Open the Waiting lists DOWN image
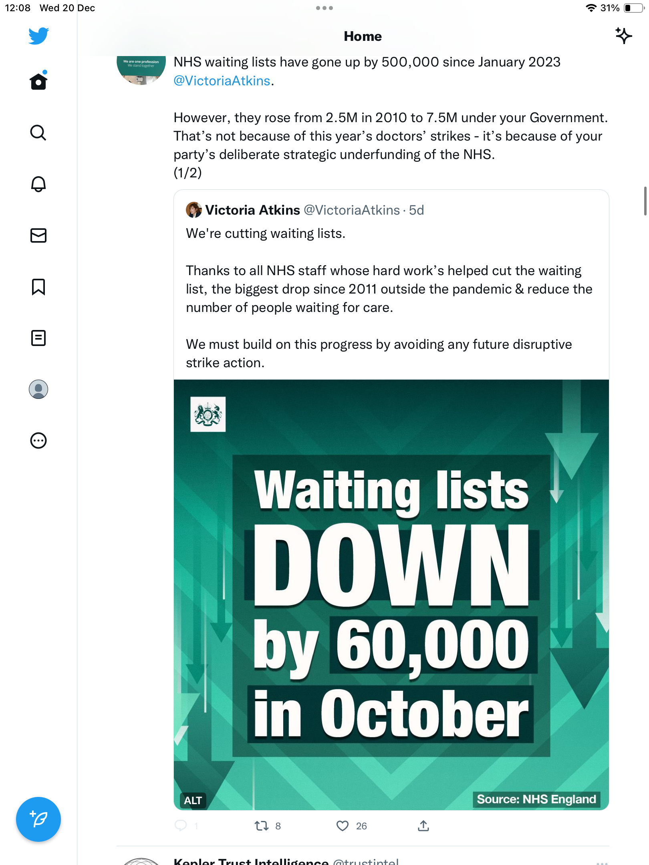The width and height of the screenshot is (649, 865). [x=391, y=595]
